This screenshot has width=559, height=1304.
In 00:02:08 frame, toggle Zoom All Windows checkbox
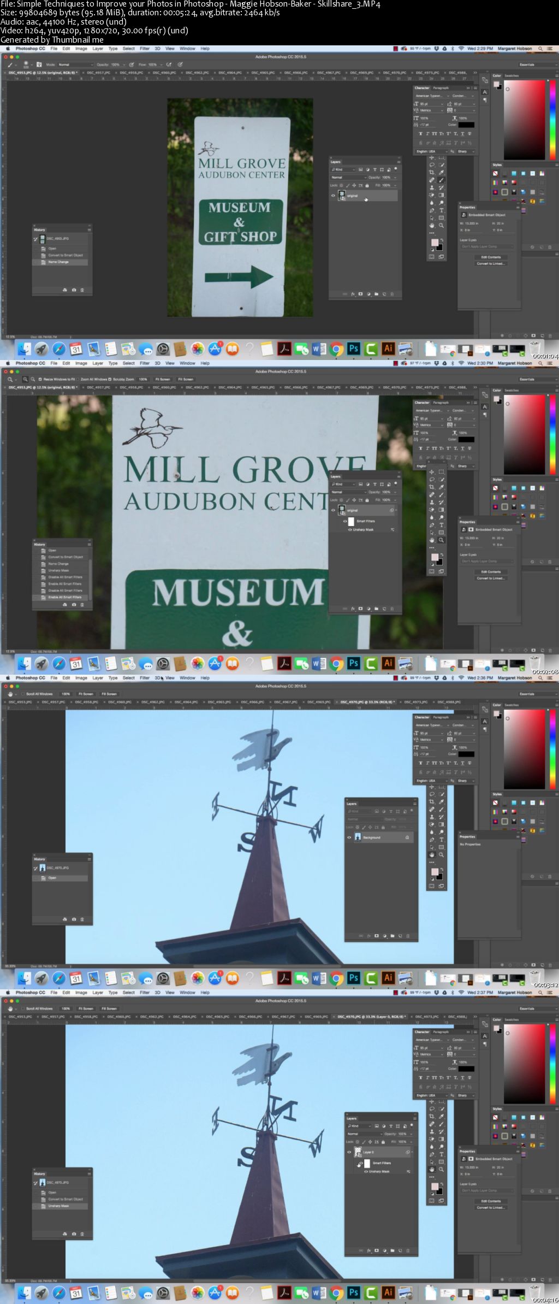78,379
